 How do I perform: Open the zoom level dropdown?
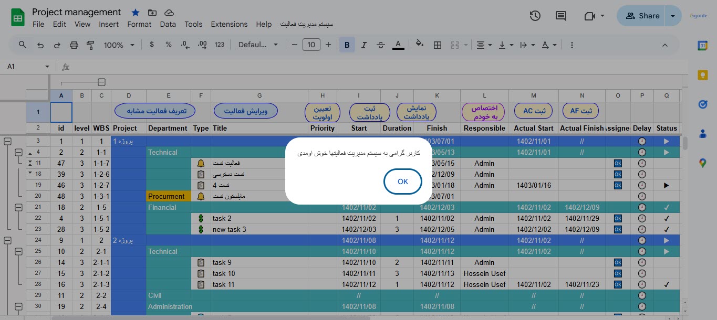(x=116, y=45)
